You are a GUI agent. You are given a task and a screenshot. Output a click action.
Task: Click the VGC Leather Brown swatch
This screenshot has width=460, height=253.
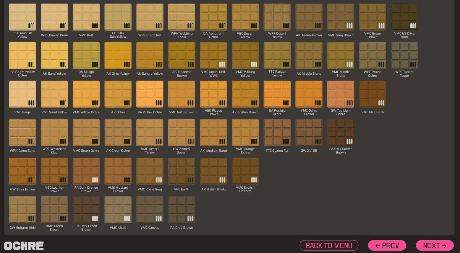(x=54, y=171)
